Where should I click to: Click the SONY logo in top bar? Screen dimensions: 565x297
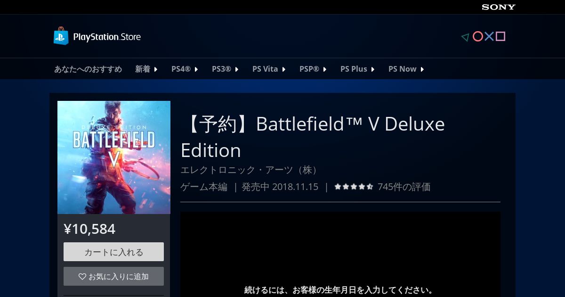click(499, 7)
